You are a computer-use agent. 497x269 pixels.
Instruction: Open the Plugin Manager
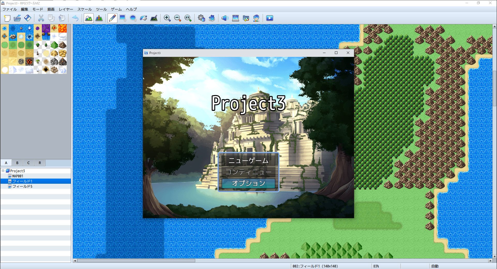212,18
